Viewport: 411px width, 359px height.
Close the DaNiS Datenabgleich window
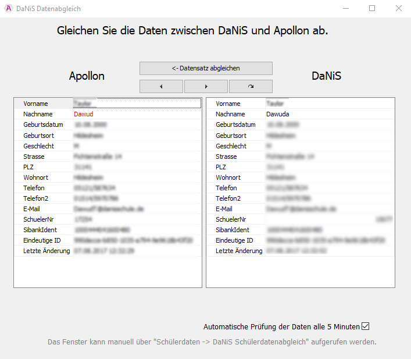[399, 8]
